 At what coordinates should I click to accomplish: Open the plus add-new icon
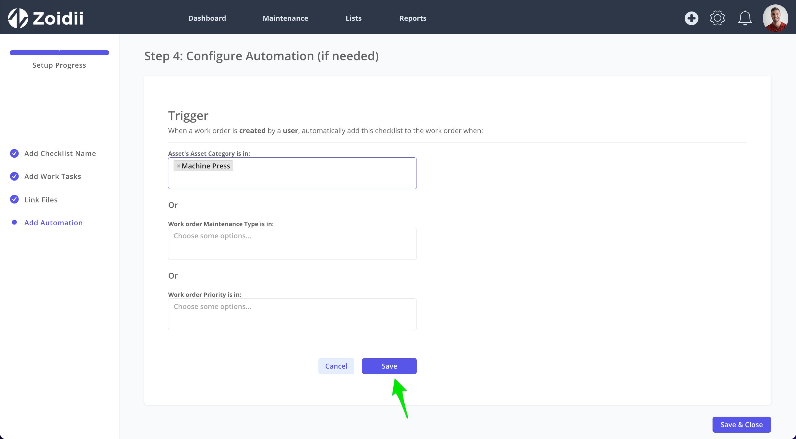click(x=691, y=18)
